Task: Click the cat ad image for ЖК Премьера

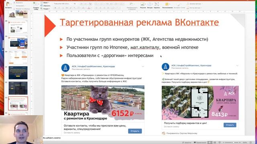Action: [x=103, y=104]
